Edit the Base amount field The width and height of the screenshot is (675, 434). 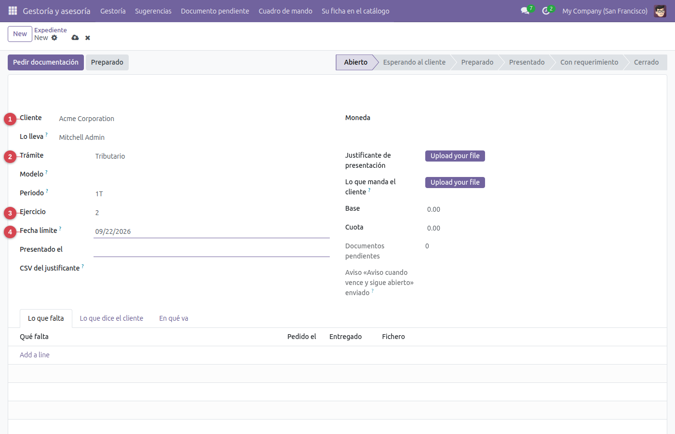[540, 209]
